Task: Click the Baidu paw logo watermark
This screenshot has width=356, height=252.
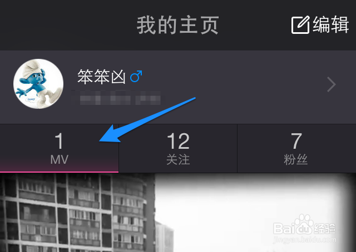Action: (x=304, y=224)
